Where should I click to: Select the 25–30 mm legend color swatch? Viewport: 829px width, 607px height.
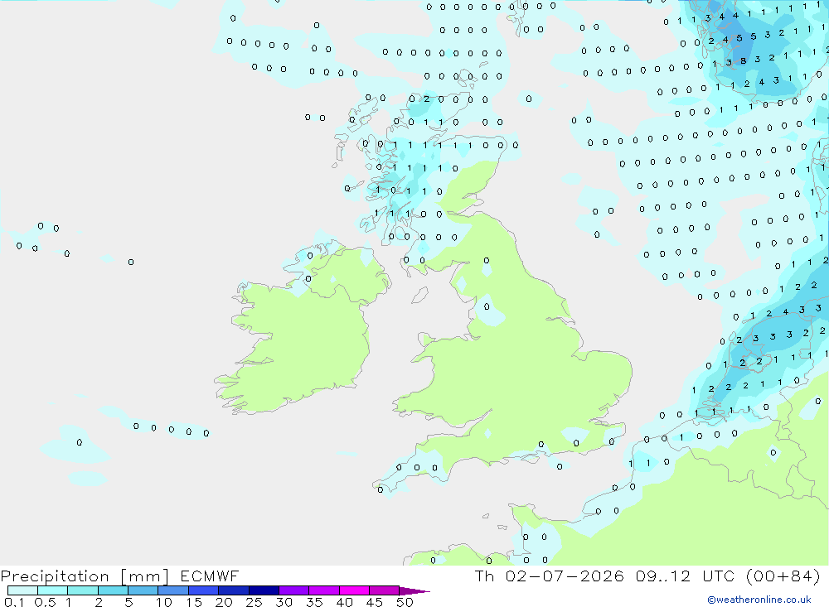[264, 590]
